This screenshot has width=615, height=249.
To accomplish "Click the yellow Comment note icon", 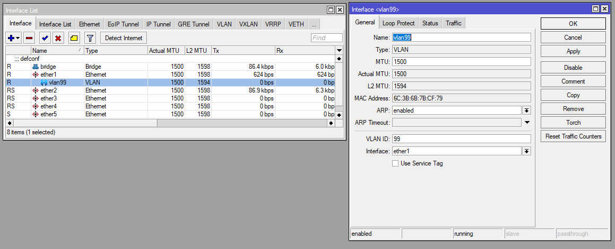I will tap(74, 38).
